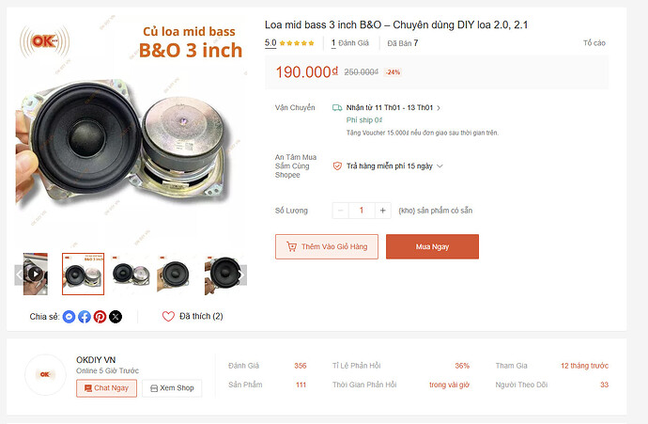Start chat with Chat Ngay button
Screen dimensions: 648x424
pyautogui.click(x=107, y=388)
